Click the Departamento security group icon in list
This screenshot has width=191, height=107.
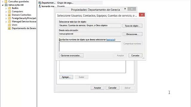click(x=40, y=3)
